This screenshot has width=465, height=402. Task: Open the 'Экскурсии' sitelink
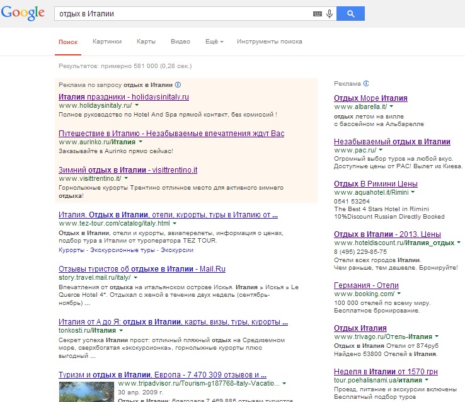click(x=177, y=250)
